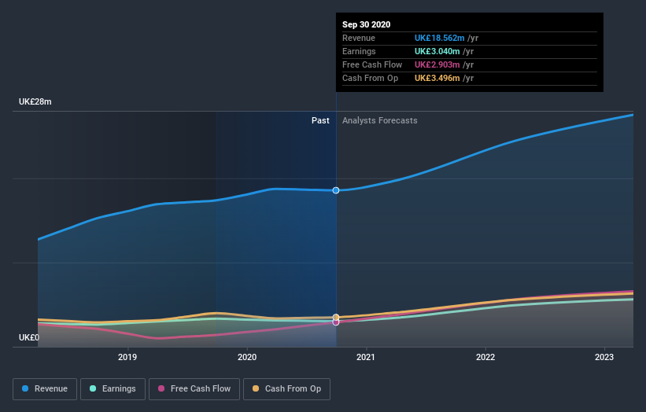
Task: Select the Cash From Op marker at Sep 2020
Action: (336, 317)
